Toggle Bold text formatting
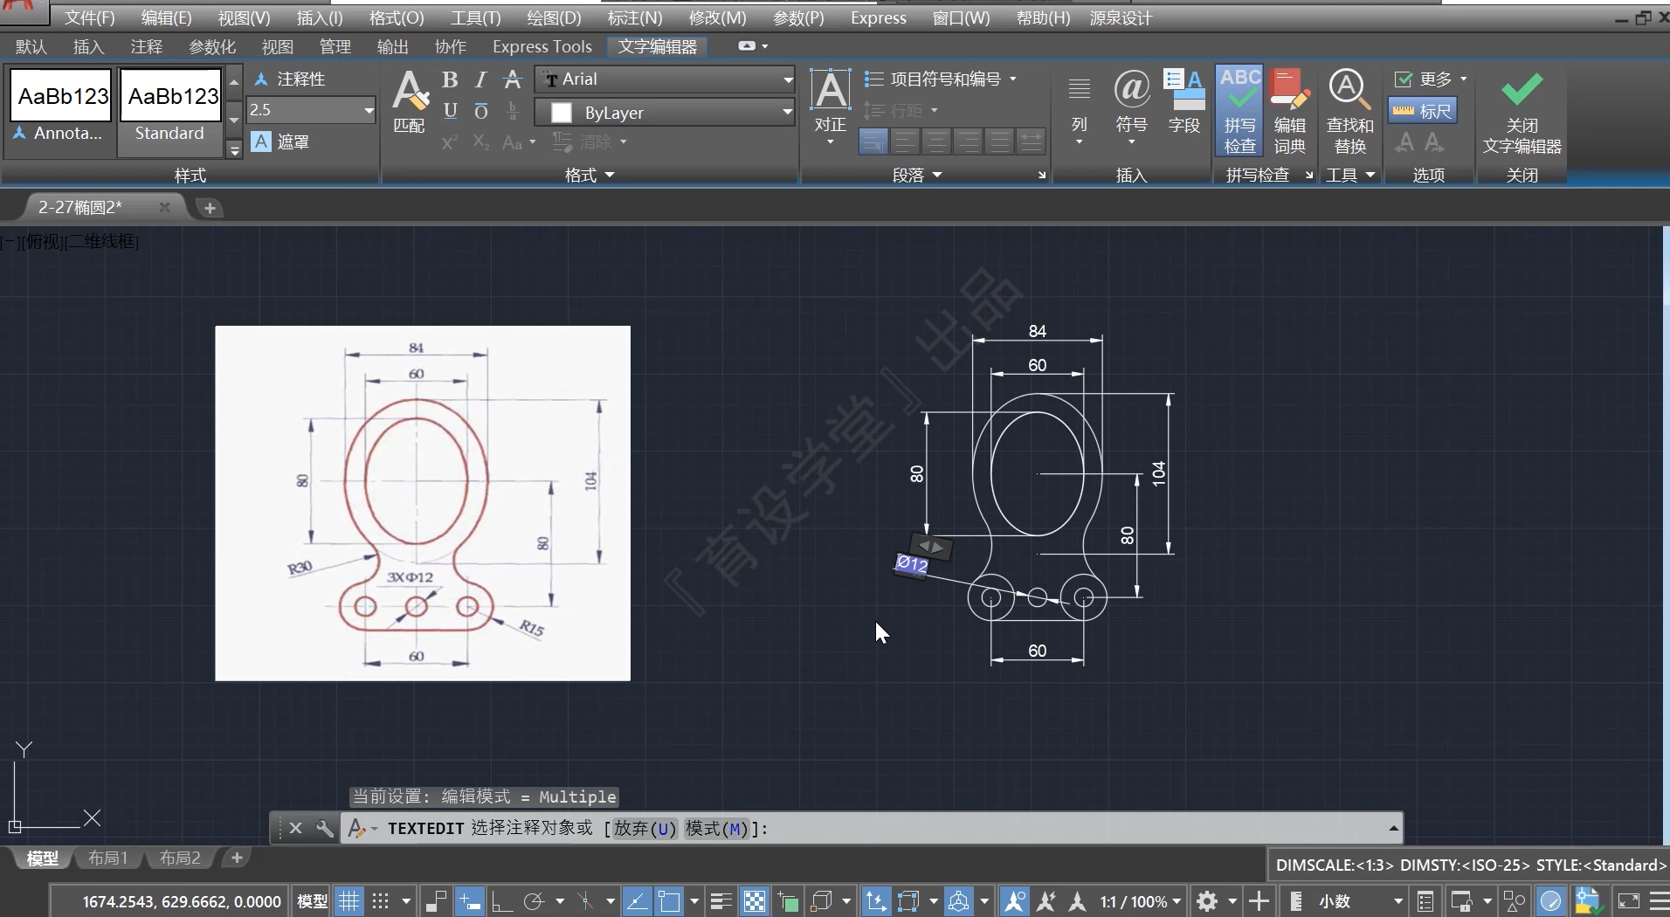Viewport: 1670px width, 917px height. coord(450,79)
